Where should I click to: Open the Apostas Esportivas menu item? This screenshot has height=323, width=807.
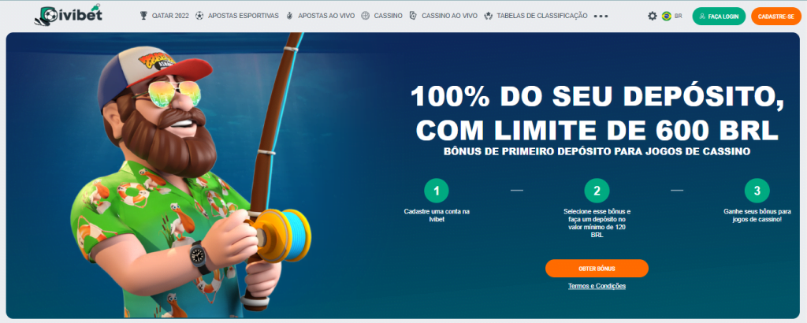click(x=244, y=16)
